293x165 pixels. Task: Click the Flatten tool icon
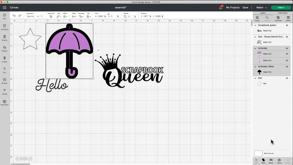click(279, 160)
